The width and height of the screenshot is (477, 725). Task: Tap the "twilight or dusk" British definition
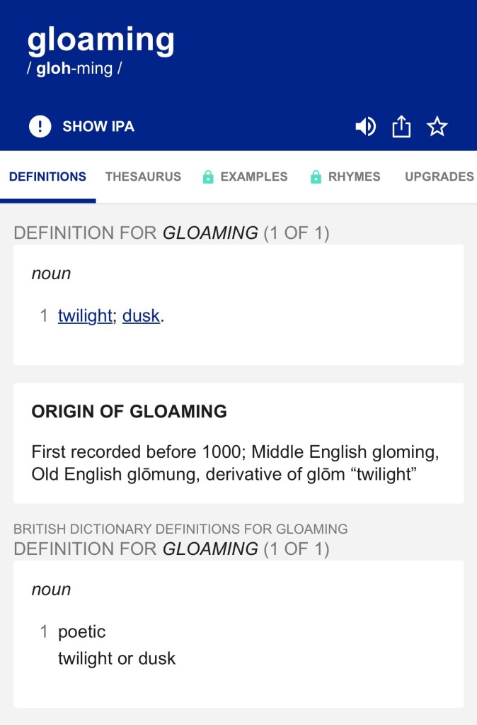click(x=117, y=658)
